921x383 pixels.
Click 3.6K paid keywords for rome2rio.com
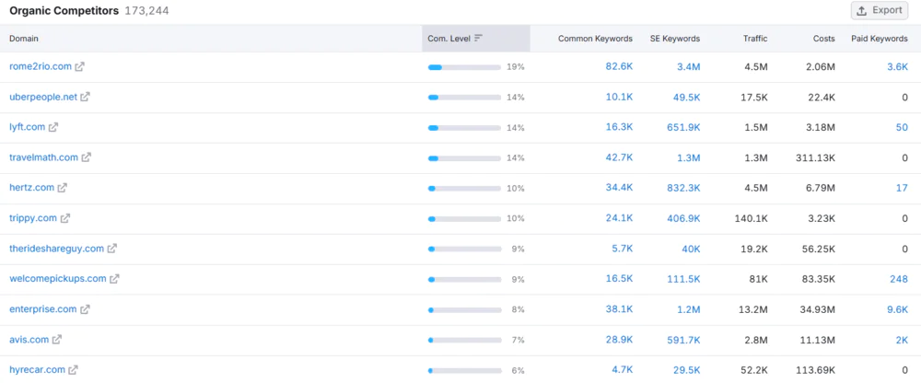pyautogui.click(x=897, y=67)
